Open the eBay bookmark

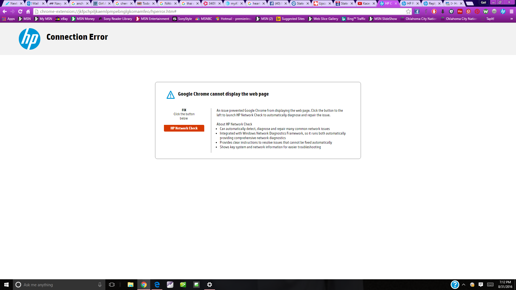62,19
